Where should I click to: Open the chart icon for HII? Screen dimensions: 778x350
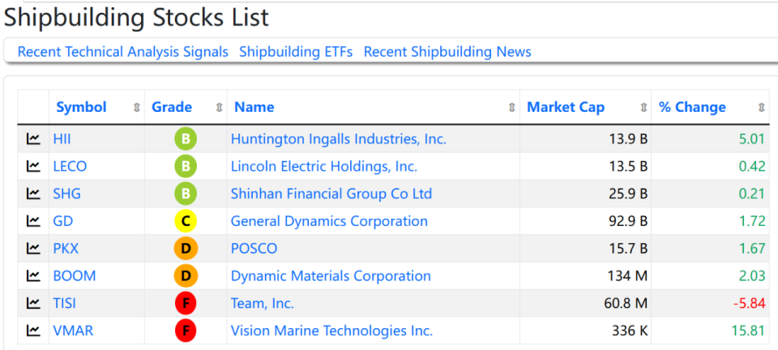click(x=33, y=139)
